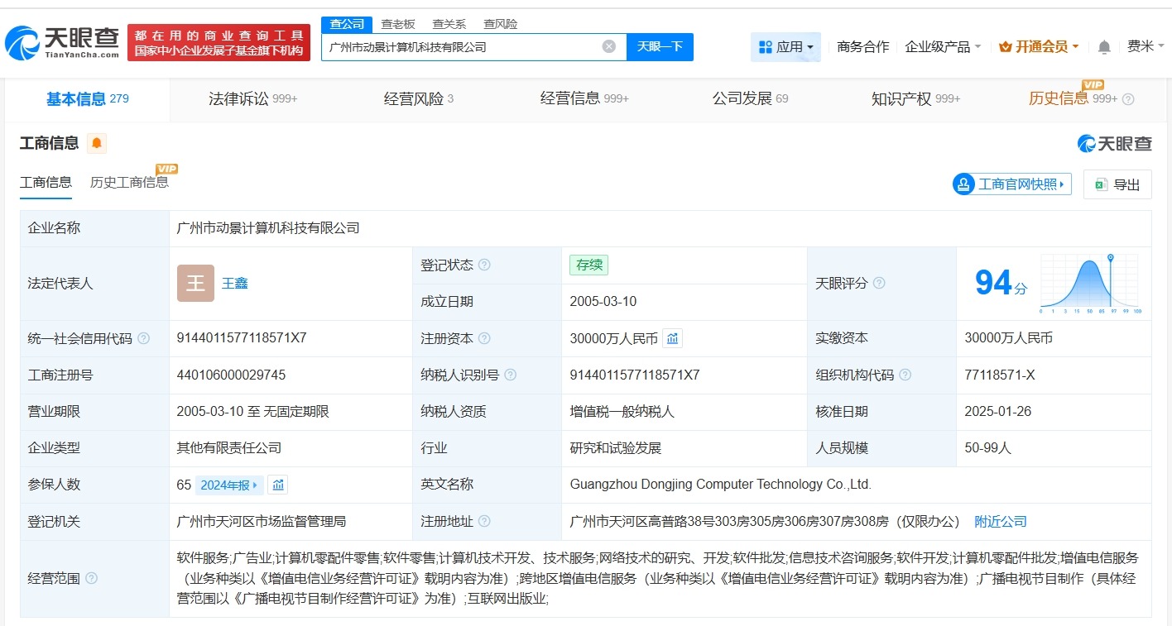Click the stamp icon on 工商官网快照 button
The height and width of the screenshot is (626, 1172).
click(x=963, y=184)
